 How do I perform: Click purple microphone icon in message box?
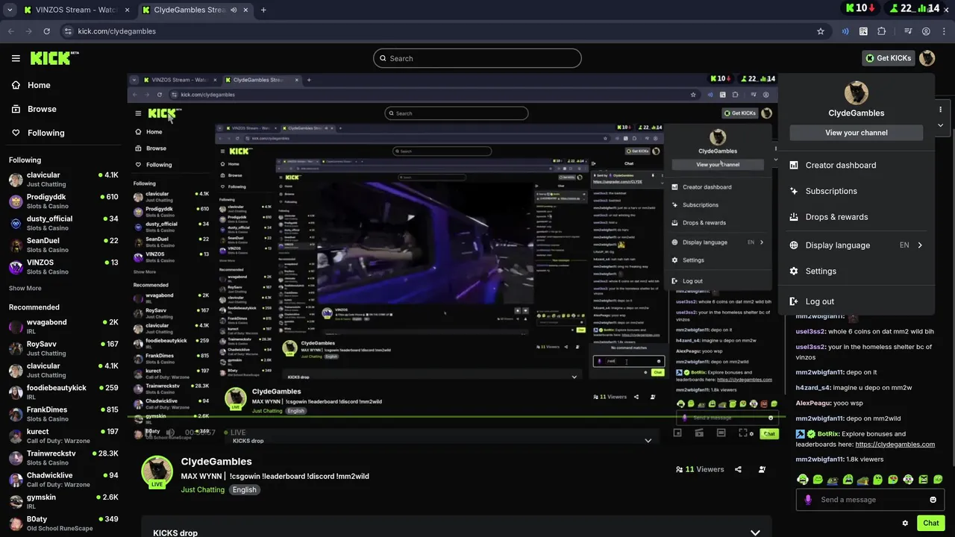click(808, 500)
